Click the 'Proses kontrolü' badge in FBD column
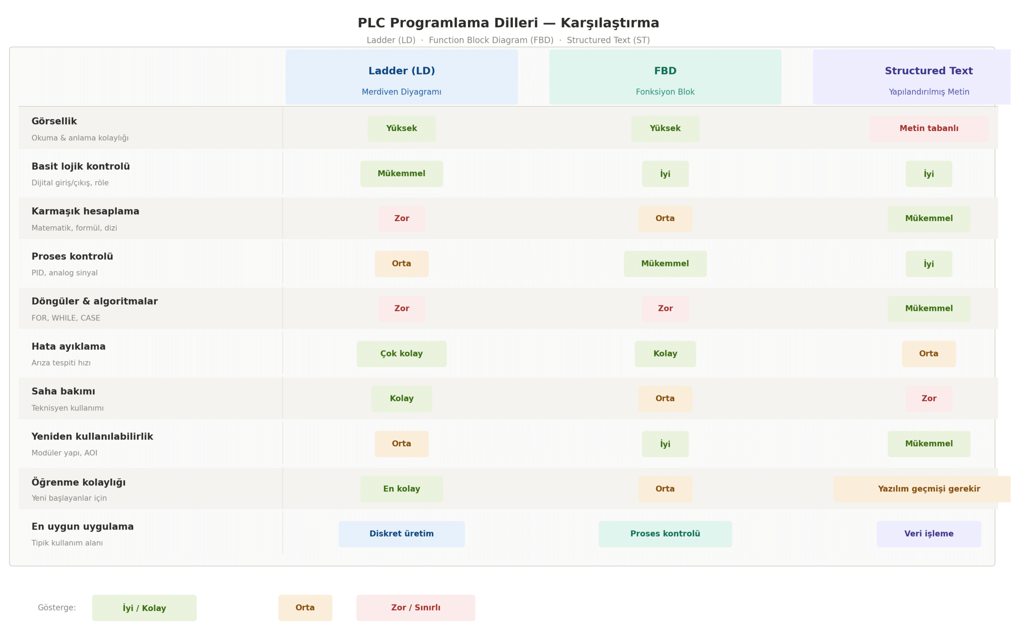This screenshot has width=1017, height=638. pos(665,534)
